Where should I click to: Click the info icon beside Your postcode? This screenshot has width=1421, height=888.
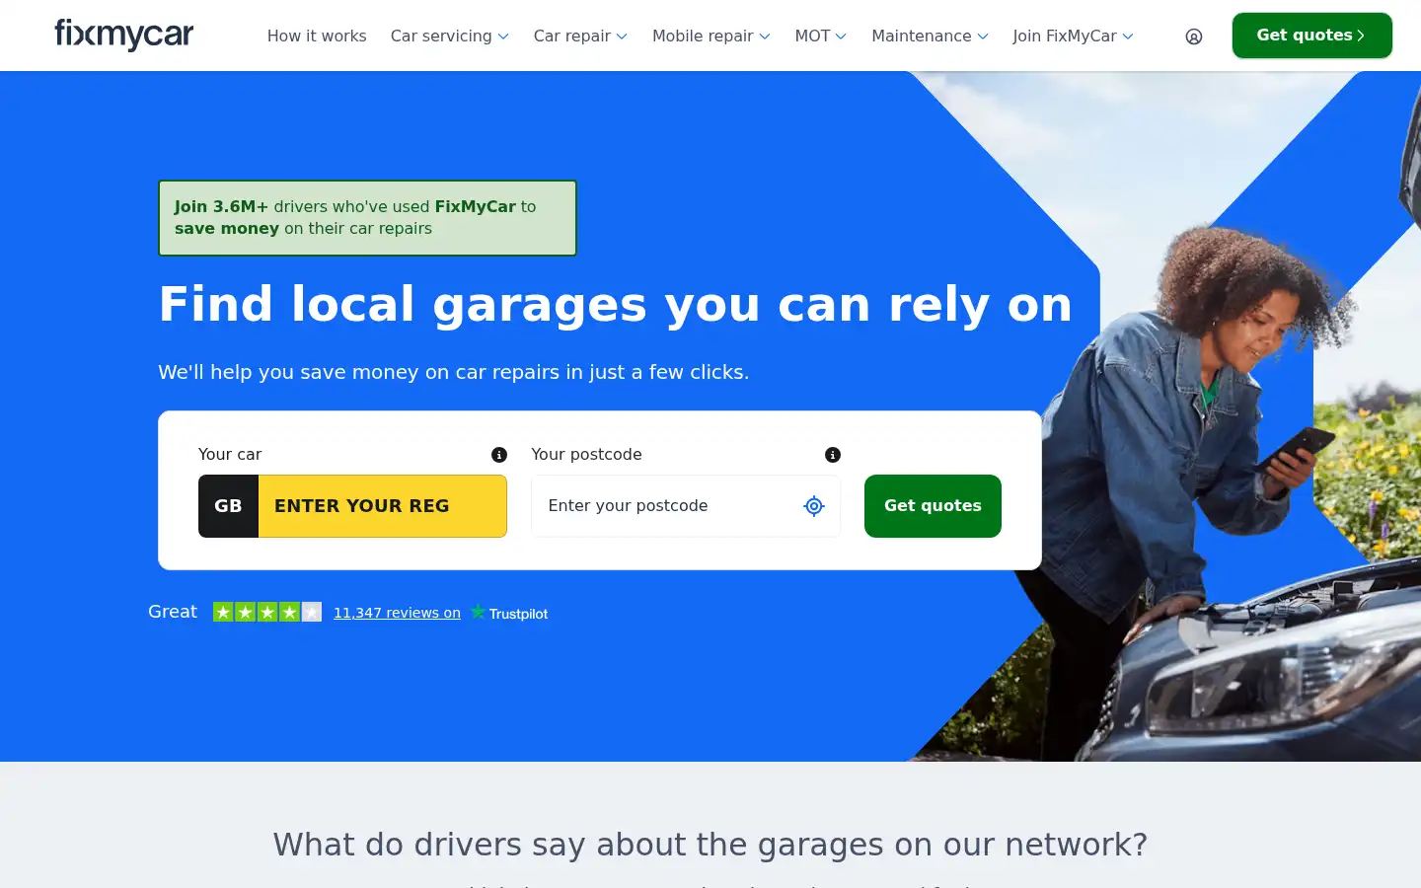click(833, 455)
